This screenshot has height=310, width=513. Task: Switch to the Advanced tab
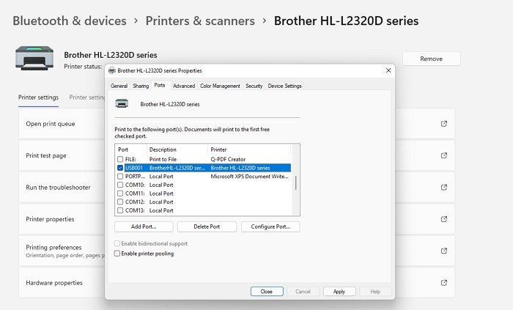pyautogui.click(x=184, y=86)
